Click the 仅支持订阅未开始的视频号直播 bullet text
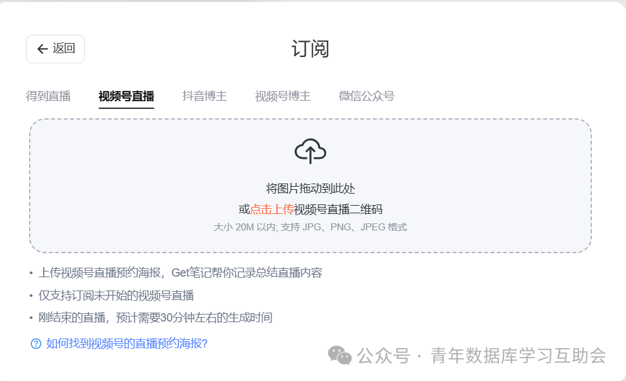 pyautogui.click(x=116, y=296)
